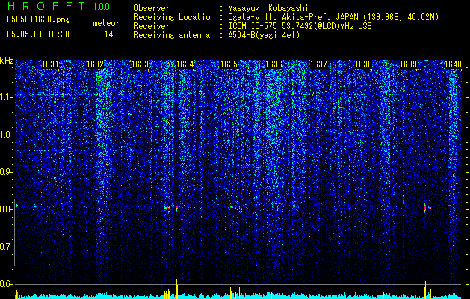
Task: Click the HROFFT 1.0.0 title text
Action: pyautogui.click(x=58, y=6)
